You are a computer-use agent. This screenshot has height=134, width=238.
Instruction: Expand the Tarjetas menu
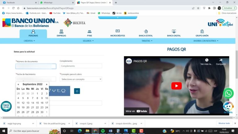(147, 41)
